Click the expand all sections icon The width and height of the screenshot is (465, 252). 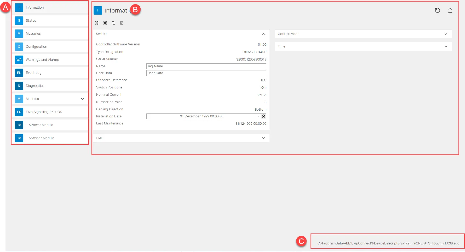tap(97, 23)
